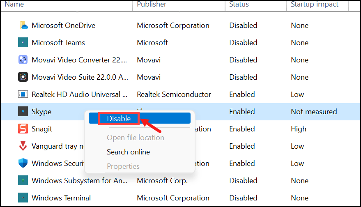Screen dimensions: 361x207
Task: Click the Microsoft Teams app icon
Action: coord(23,43)
